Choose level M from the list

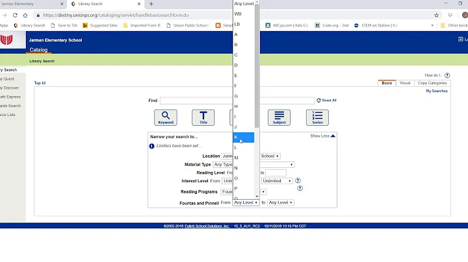244,158
